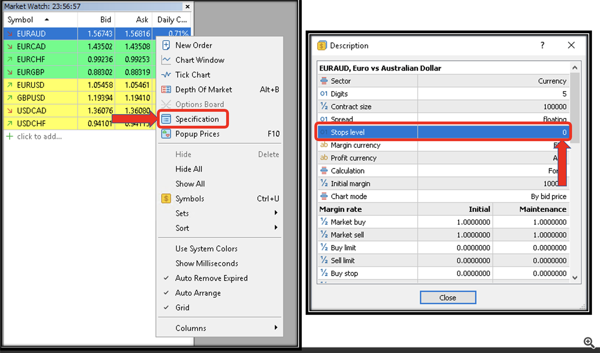Select Hide All from context menu
The height and width of the screenshot is (353, 600).
tap(189, 169)
